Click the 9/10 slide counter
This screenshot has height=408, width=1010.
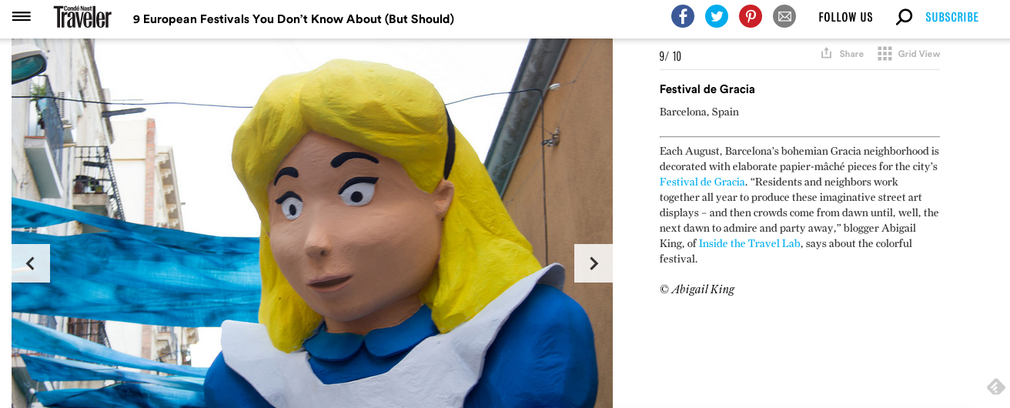coord(670,56)
